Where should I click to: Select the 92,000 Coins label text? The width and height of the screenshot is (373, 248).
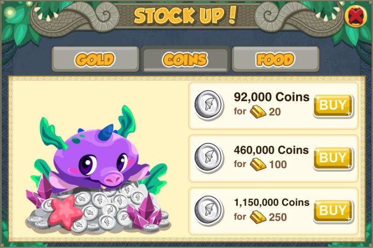pyautogui.click(x=272, y=97)
